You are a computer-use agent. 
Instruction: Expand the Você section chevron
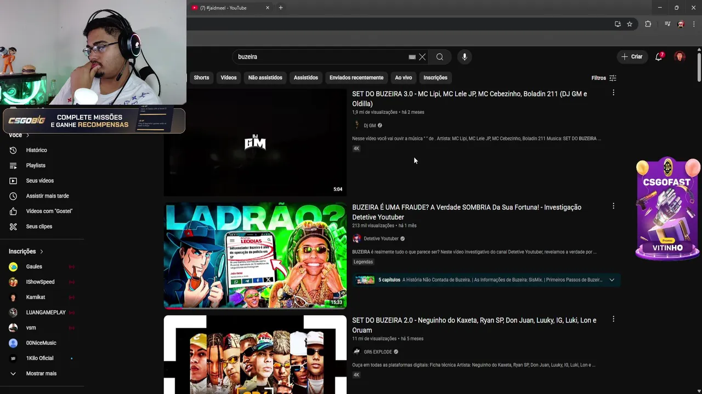27,135
